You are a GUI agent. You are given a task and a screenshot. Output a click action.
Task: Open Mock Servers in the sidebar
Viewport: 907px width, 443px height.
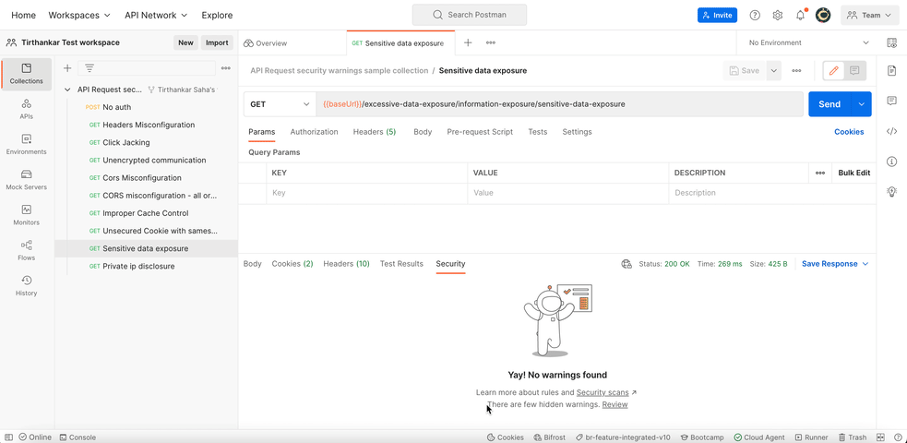(27, 180)
